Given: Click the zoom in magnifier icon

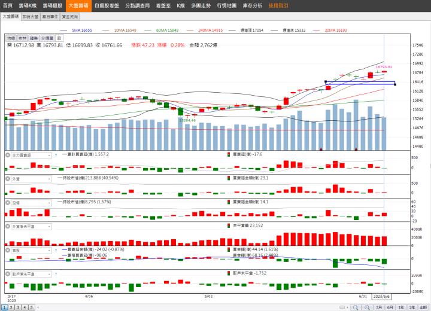Looking at the screenshot, I should tap(367, 307).
